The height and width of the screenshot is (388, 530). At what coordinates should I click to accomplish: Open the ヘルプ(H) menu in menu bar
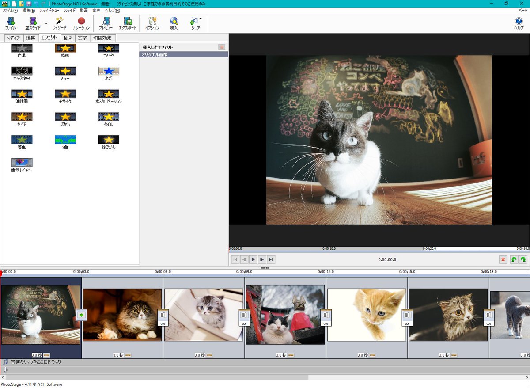coord(112,10)
